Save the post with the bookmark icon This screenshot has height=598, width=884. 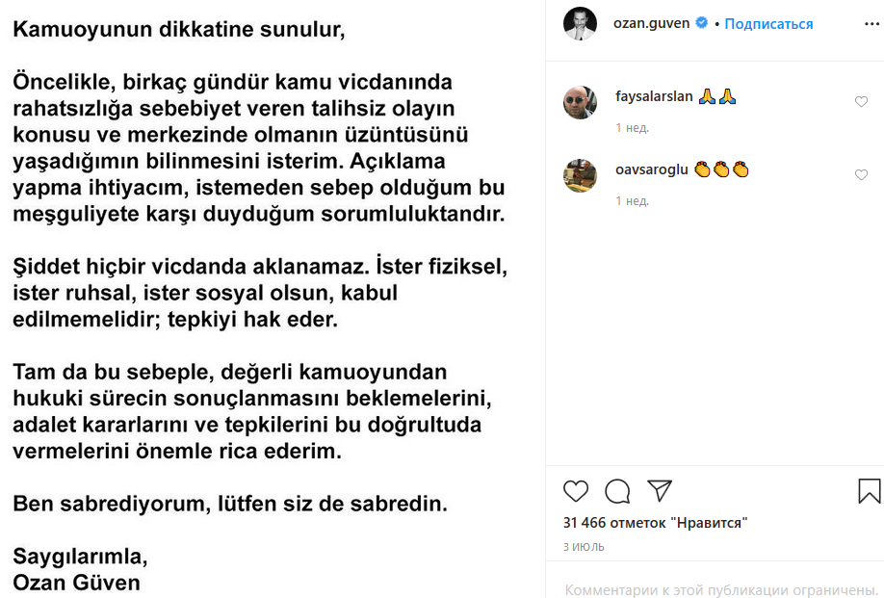[869, 491]
